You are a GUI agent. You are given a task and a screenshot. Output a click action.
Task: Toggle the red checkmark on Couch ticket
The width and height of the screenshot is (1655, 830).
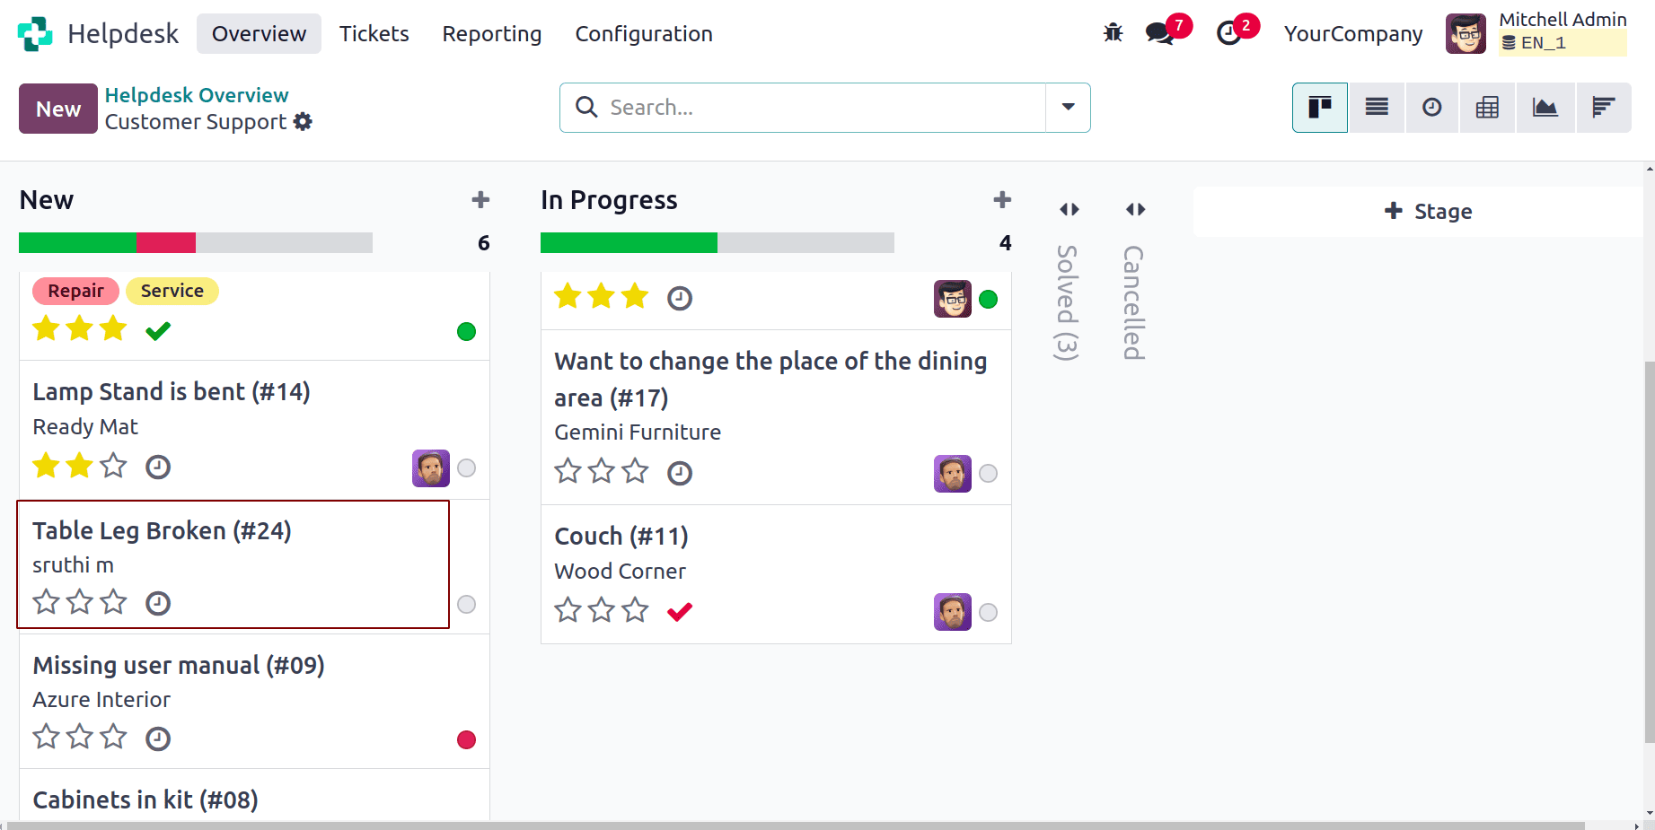[x=680, y=611]
